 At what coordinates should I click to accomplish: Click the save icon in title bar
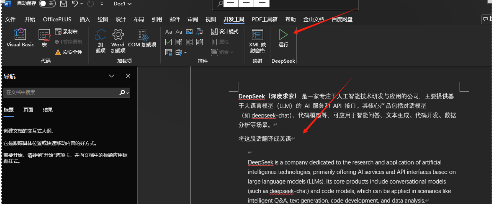point(64,4)
